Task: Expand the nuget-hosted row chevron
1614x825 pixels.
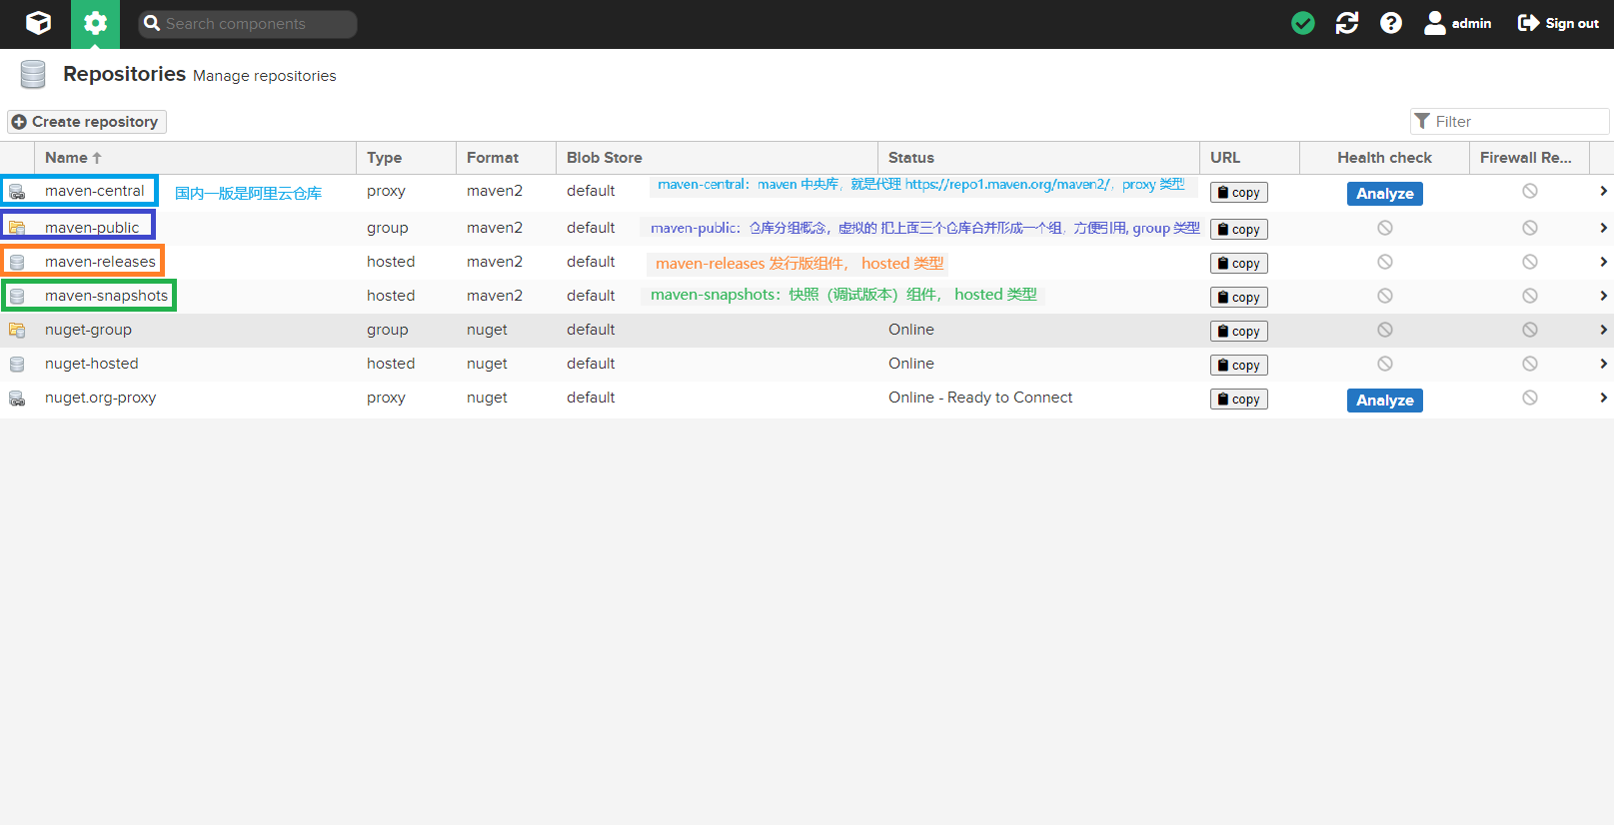Action: [x=1603, y=364]
